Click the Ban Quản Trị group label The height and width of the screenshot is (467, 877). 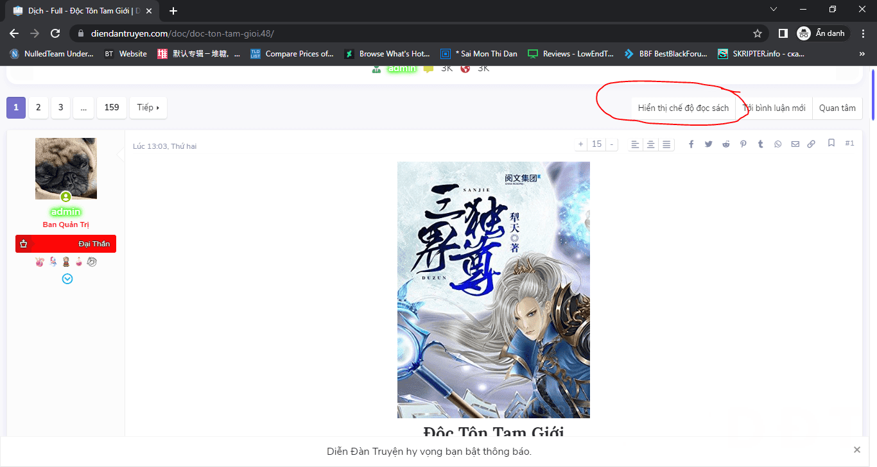(x=66, y=225)
